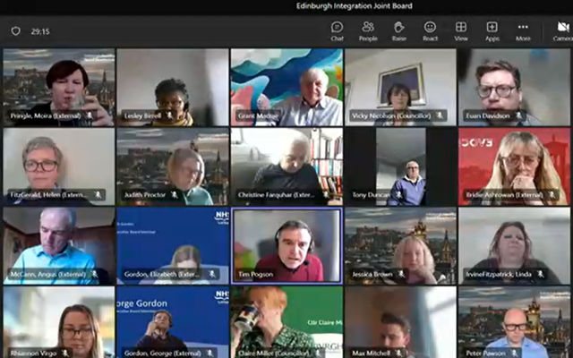Click muted mic icon beside IrvineFitzpatrick, Linda
This screenshot has height=358, width=573.
pyautogui.click(x=541, y=274)
